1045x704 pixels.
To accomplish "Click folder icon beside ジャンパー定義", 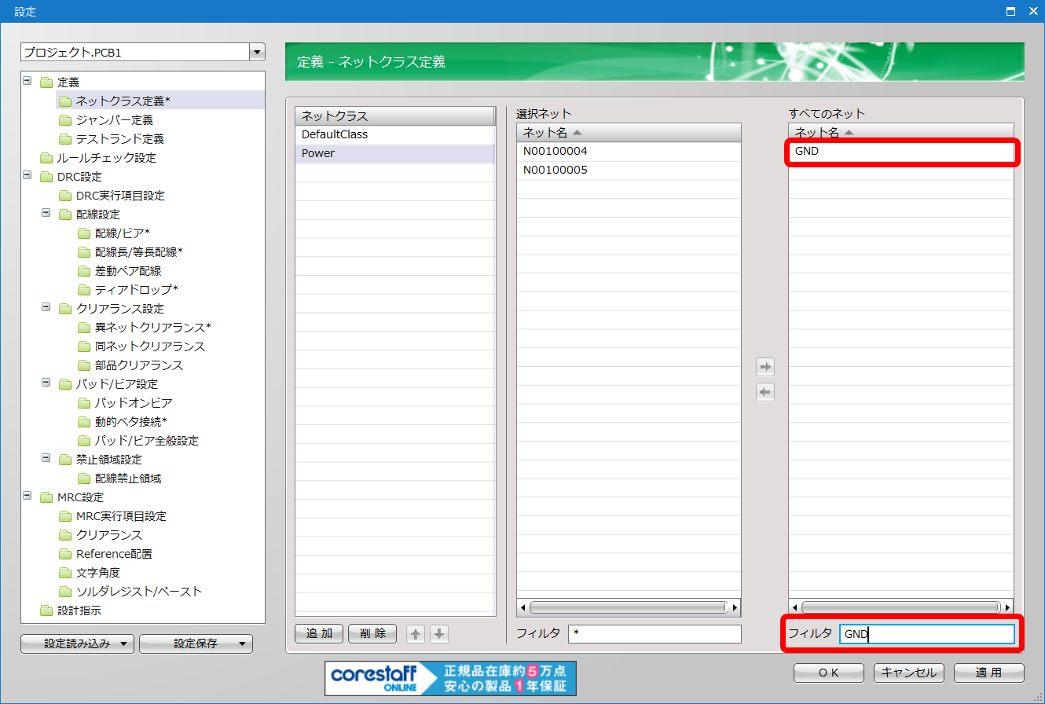I will point(64,120).
